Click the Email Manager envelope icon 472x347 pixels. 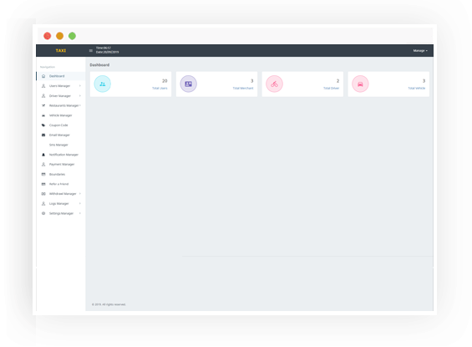point(43,135)
